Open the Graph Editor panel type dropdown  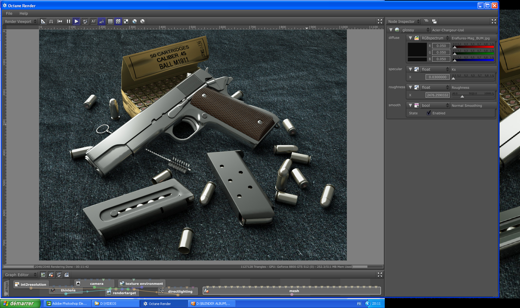(20, 275)
